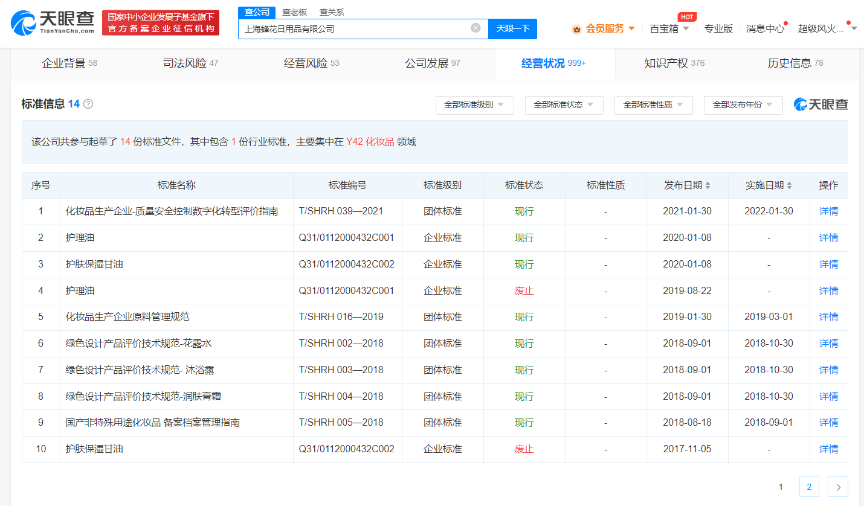Viewport: 864px width, 506px height.
Task: Switch to 司法风险 tab
Action: pyautogui.click(x=191, y=63)
